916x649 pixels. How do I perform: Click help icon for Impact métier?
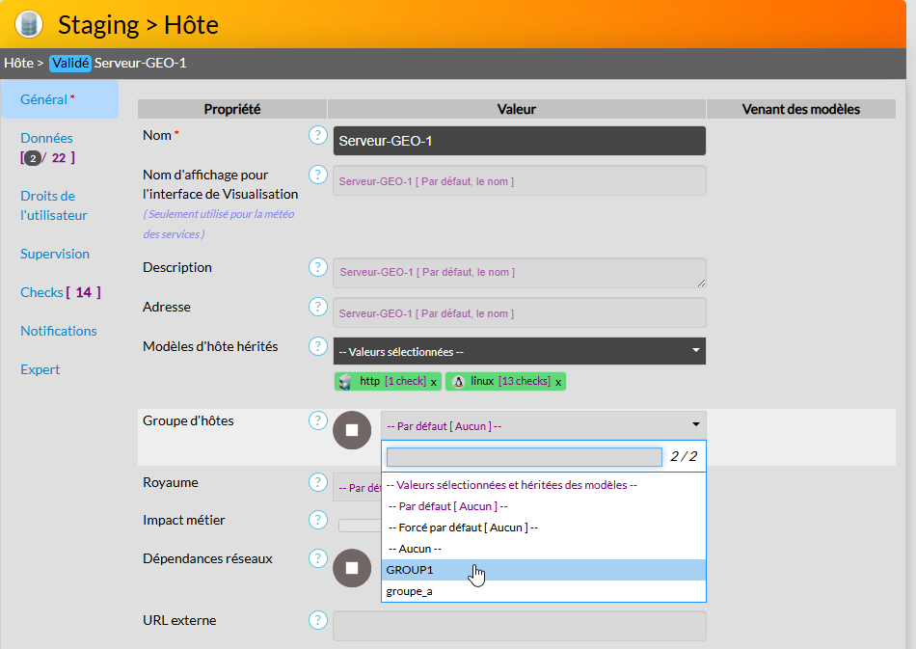[x=318, y=521]
